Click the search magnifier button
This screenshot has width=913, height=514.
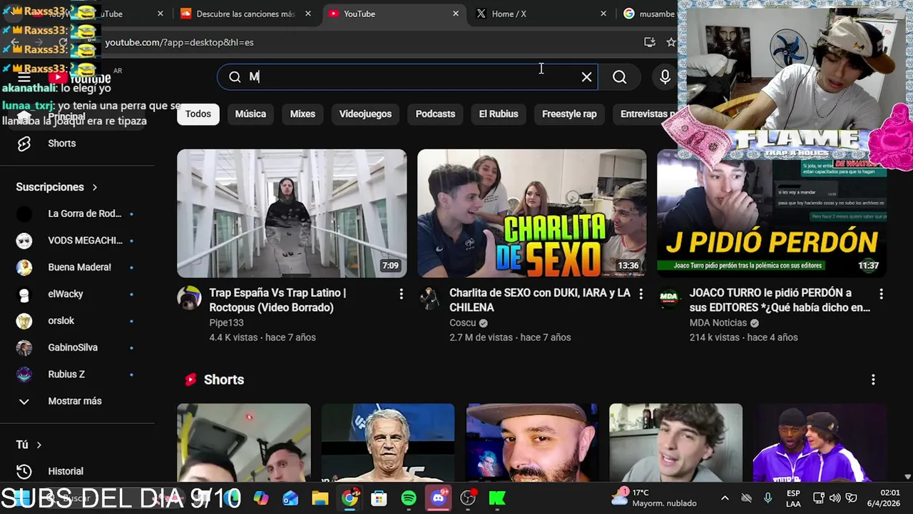619,77
